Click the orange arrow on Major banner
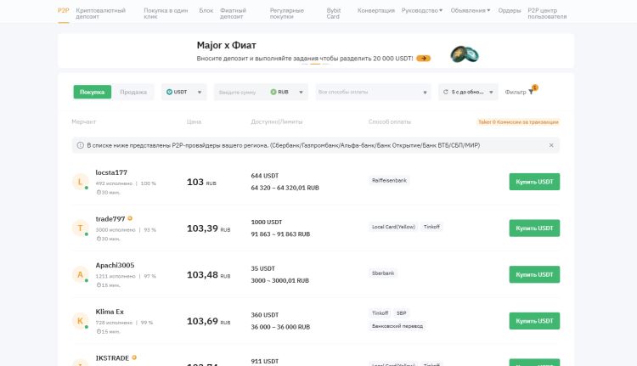Viewport: 637px width, 366px height. [x=423, y=59]
